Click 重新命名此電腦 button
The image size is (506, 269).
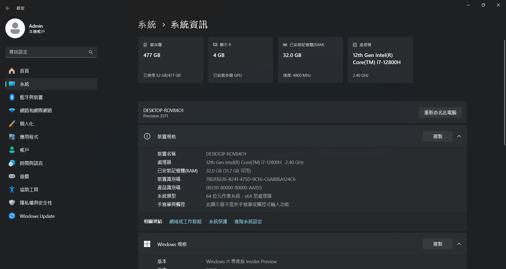click(440, 112)
